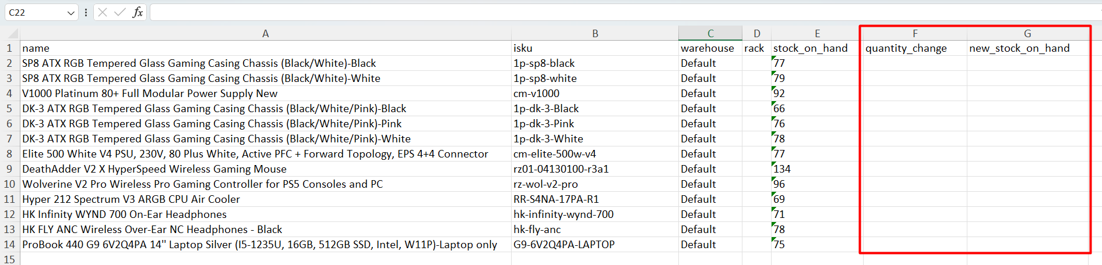Click the Enter checkmark icon in formula bar
Viewport: 1102px width, 265px height.
(120, 12)
